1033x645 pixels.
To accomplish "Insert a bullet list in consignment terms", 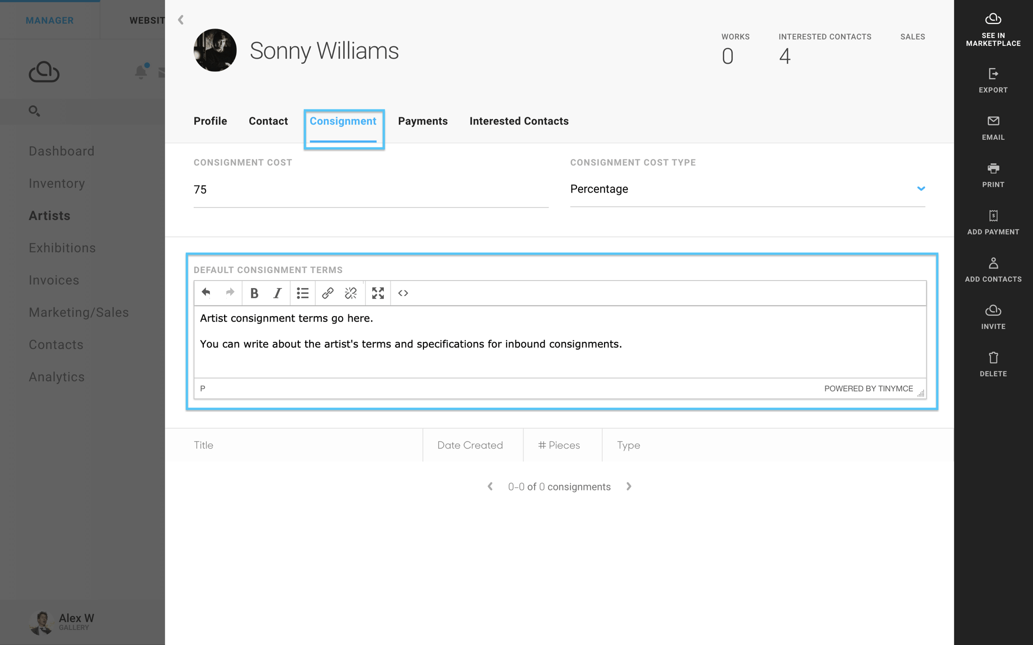I will [x=302, y=293].
